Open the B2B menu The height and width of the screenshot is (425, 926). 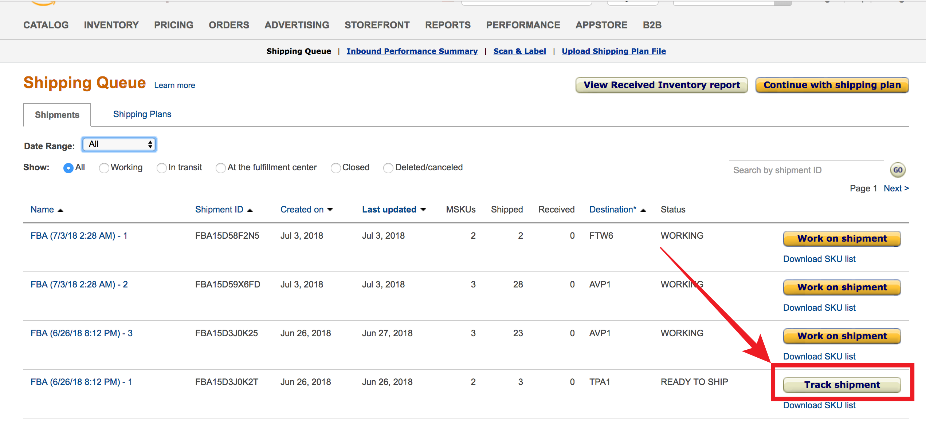click(652, 25)
